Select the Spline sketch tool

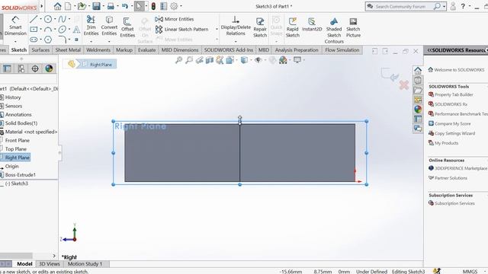(62, 19)
